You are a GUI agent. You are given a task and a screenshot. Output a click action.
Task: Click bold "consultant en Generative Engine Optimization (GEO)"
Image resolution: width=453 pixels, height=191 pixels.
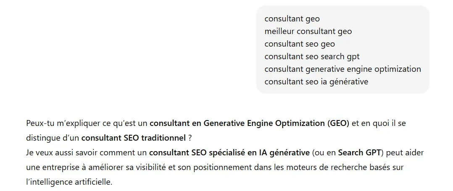pos(249,123)
